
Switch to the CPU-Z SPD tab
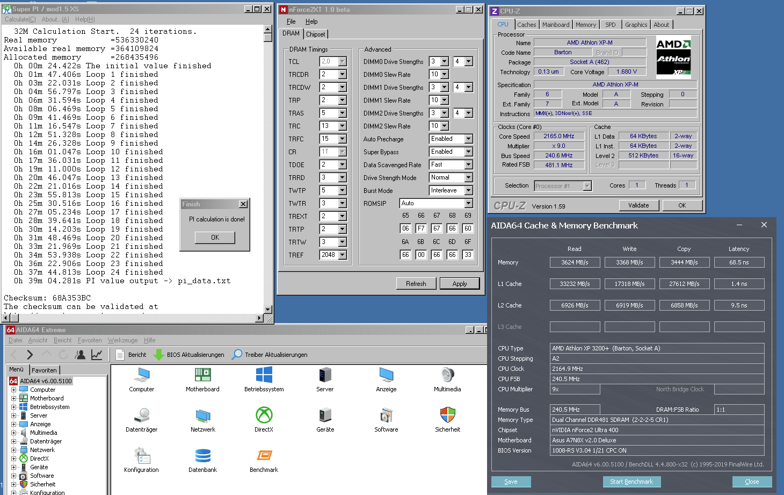click(611, 25)
